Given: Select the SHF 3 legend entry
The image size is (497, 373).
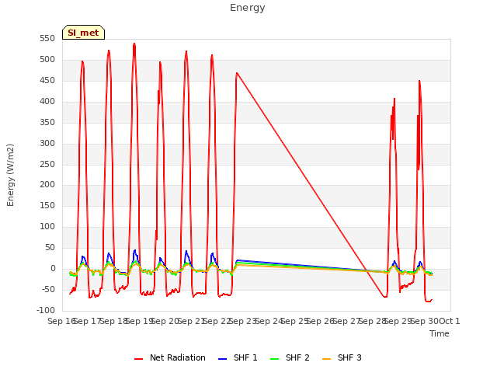Looking at the screenshot, I should (x=342, y=357).
